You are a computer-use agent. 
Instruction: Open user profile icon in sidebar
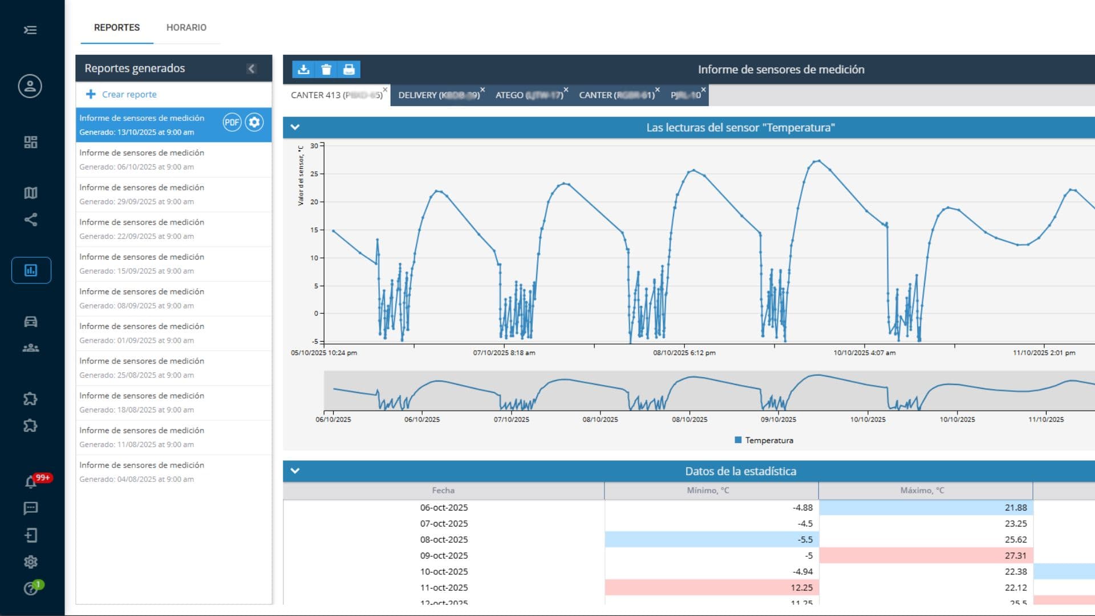click(30, 86)
